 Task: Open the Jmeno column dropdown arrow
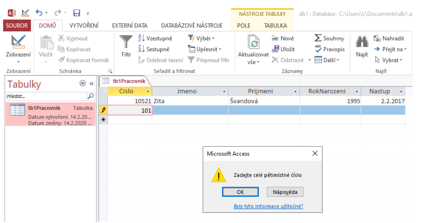[x=224, y=91]
